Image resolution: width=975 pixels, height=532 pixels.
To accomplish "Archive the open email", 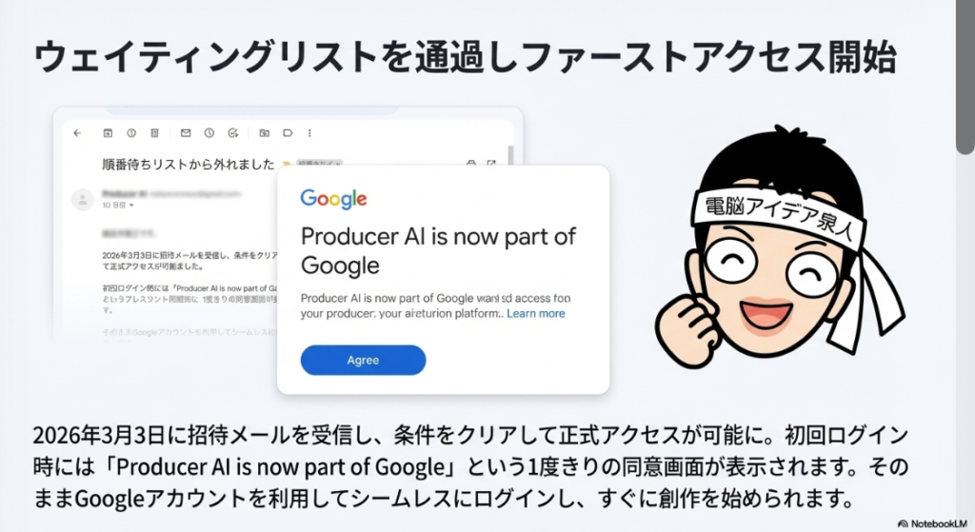I will tap(108, 133).
